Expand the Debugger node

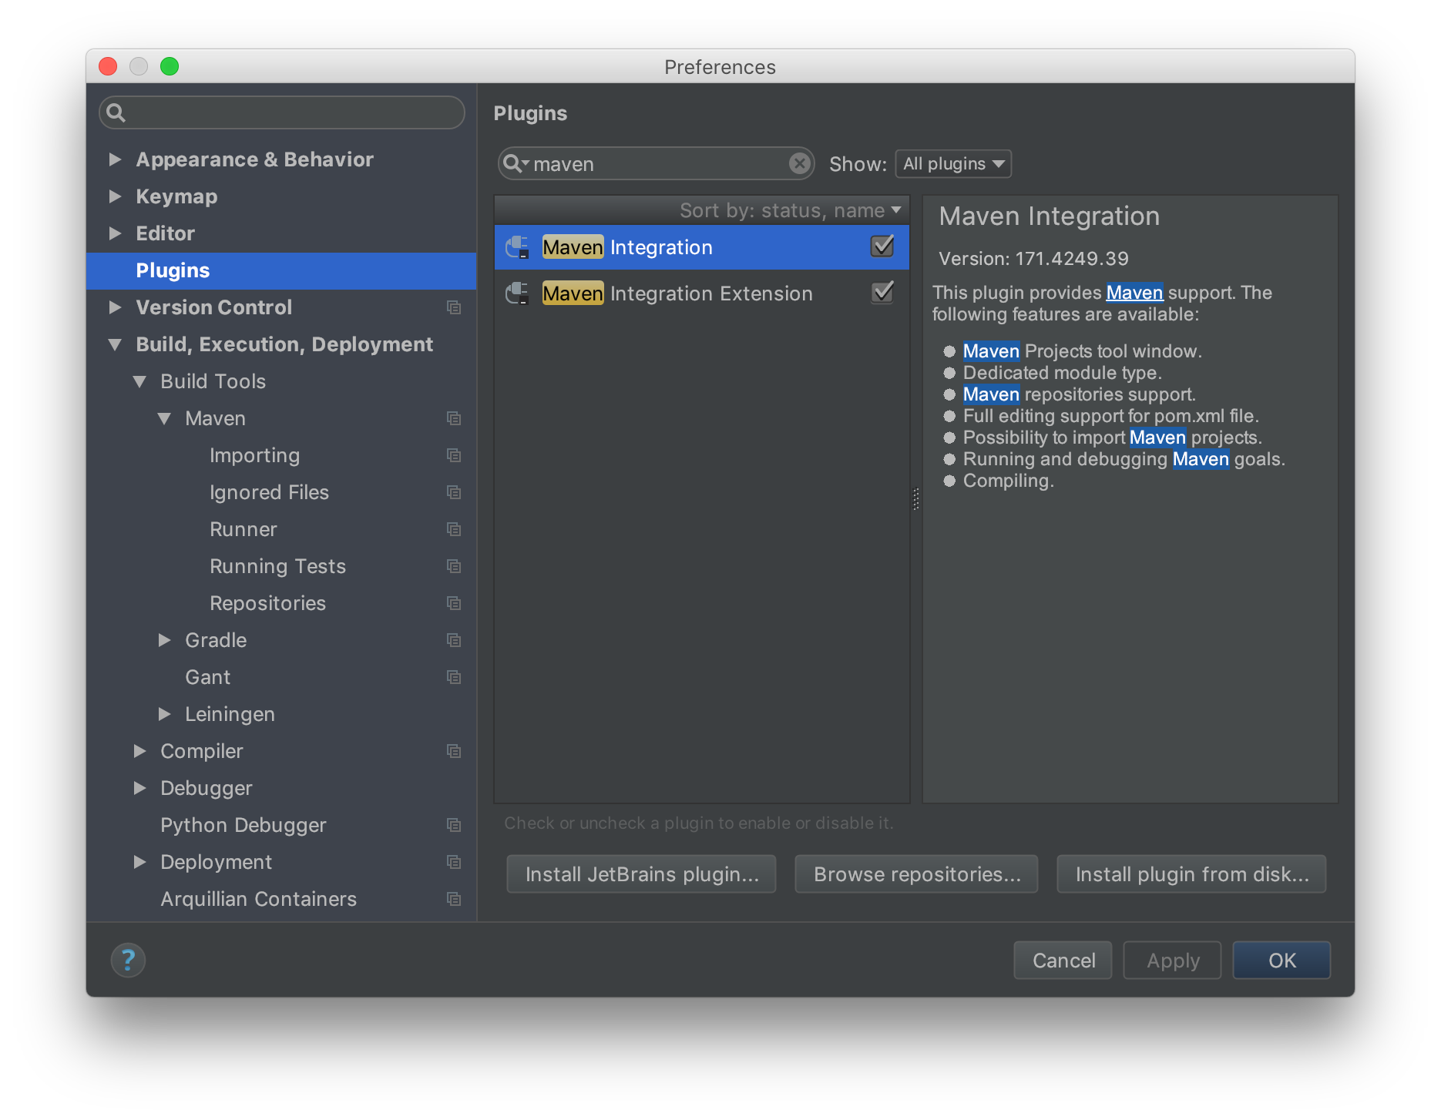(x=140, y=788)
